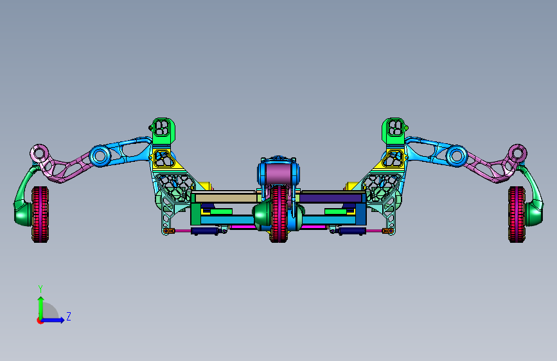Select the dark purple beam right of center
The width and height of the screenshot is (557, 361).
(x=331, y=198)
